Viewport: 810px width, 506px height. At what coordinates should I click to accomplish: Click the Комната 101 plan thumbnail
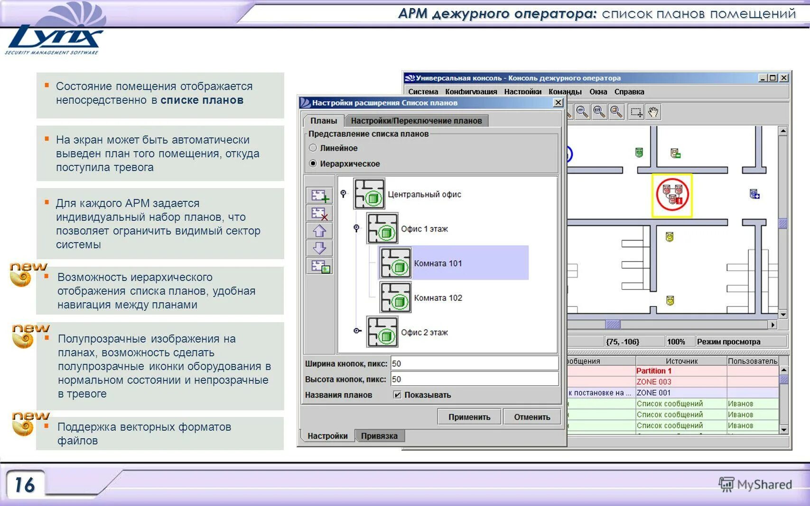(x=395, y=263)
